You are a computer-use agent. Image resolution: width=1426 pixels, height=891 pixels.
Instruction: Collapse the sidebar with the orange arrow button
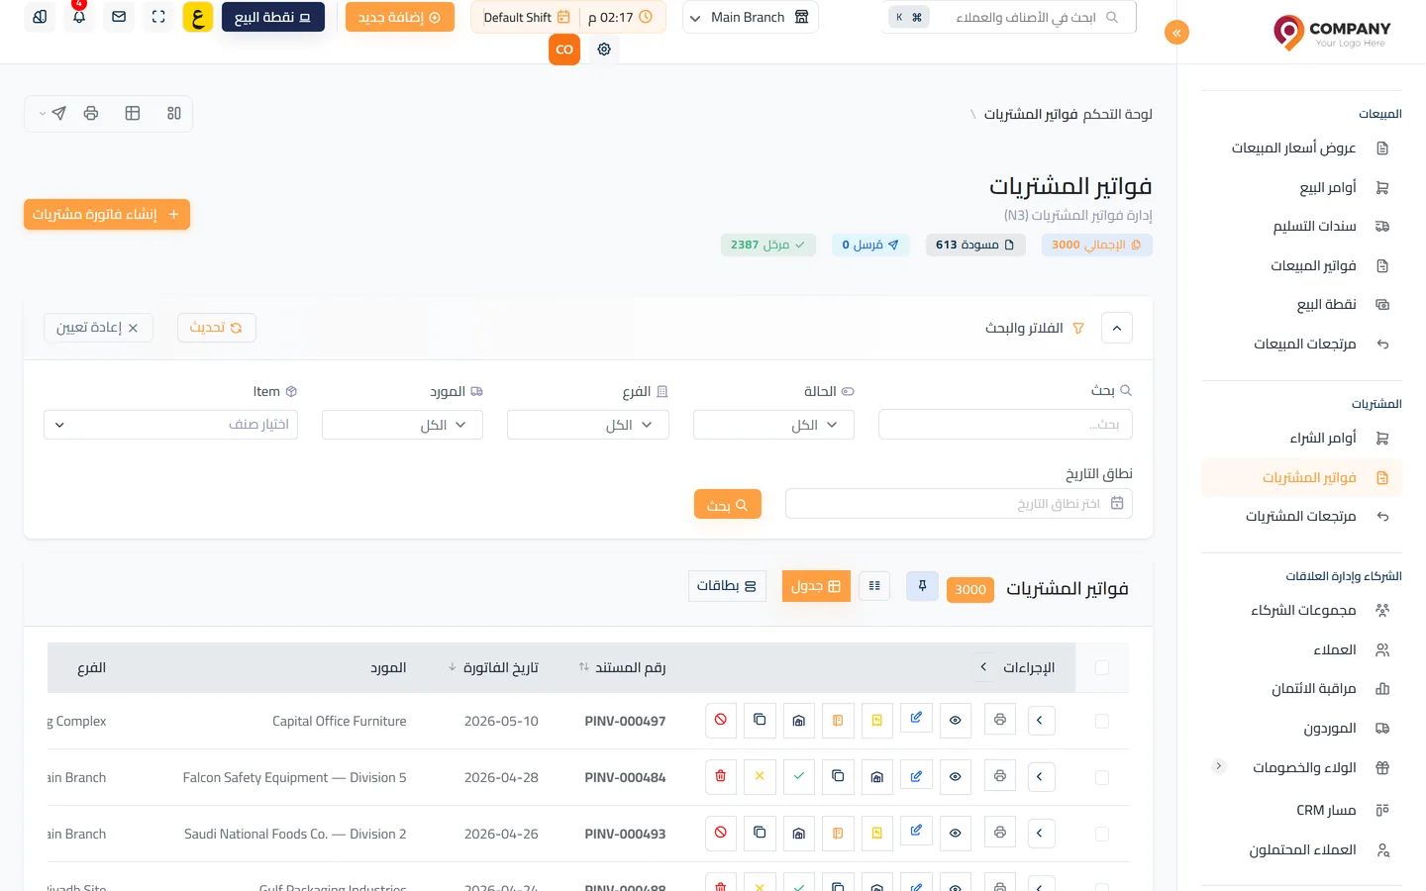tap(1176, 33)
